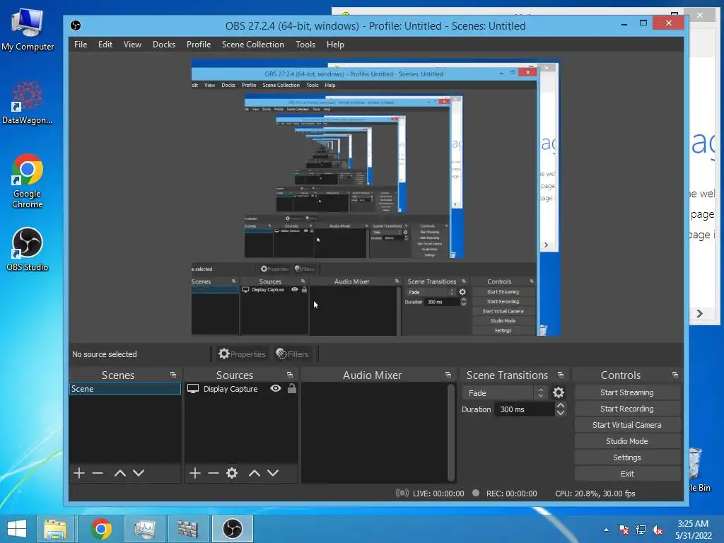The width and height of the screenshot is (724, 543).
Task: Click right chevron in background browser window
Action: pos(699,313)
